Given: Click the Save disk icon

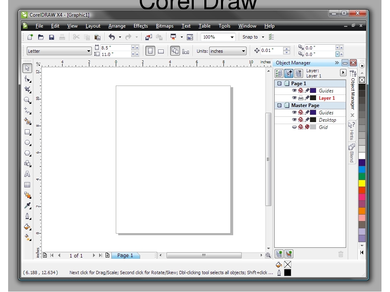Looking at the screenshot, I should click(x=52, y=37).
